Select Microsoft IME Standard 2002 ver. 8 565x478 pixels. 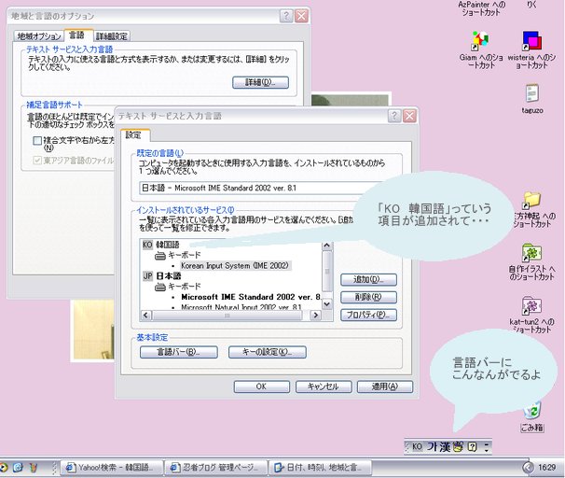coord(251,297)
